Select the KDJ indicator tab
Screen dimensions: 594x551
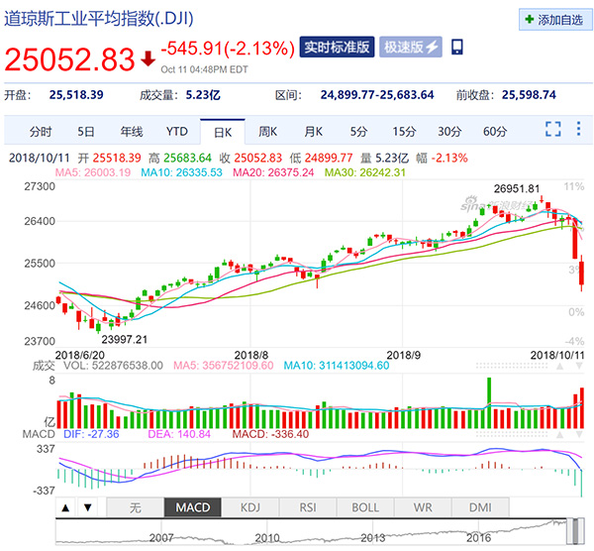[250, 507]
